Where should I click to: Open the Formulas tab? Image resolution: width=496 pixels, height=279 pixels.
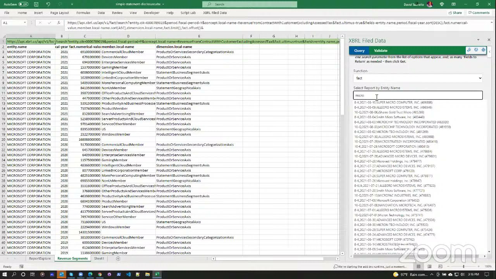[x=83, y=13]
